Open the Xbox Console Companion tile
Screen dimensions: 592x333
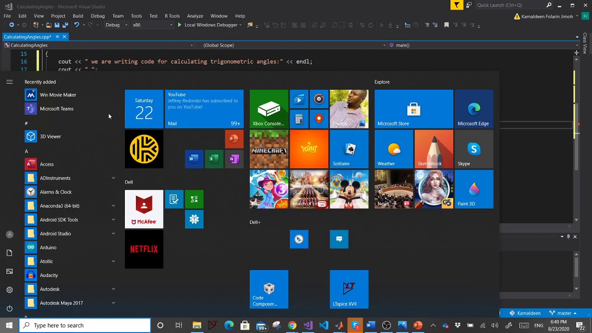(x=269, y=109)
